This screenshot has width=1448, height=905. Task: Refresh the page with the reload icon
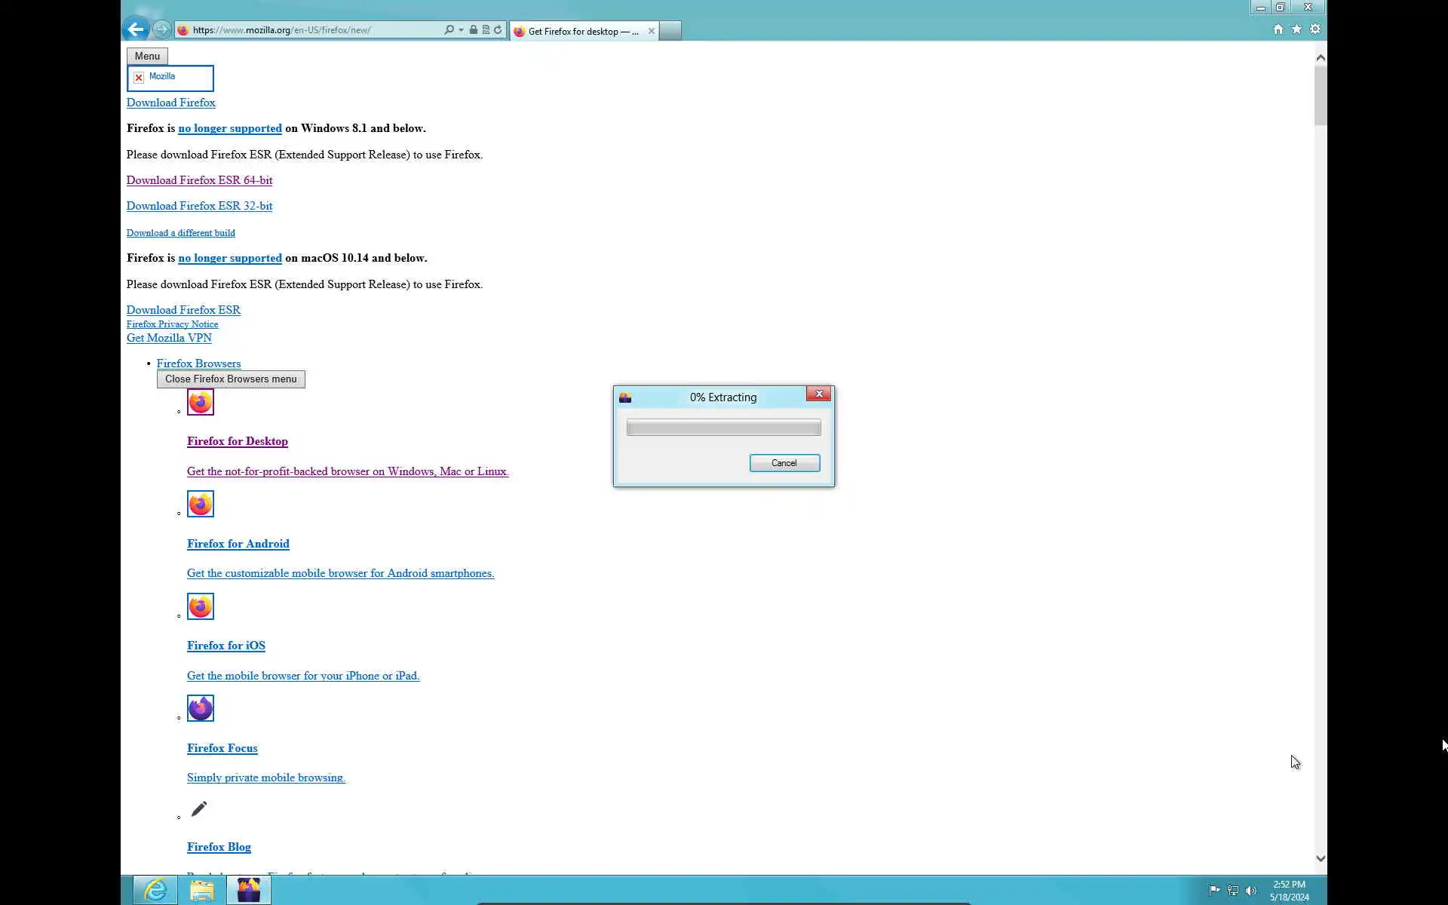[x=498, y=30]
